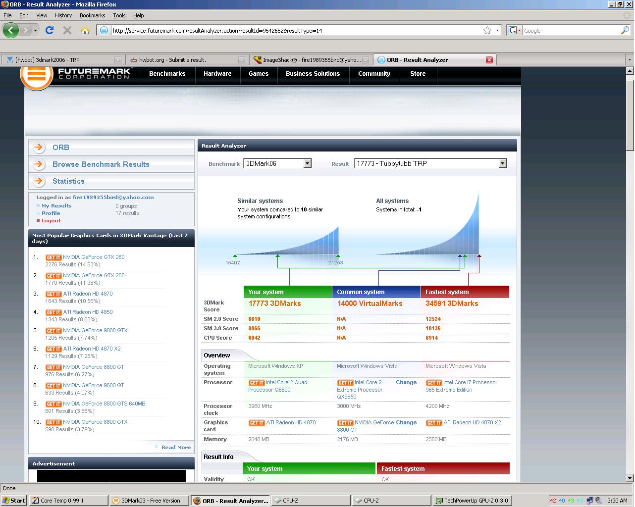The height and width of the screenshot is (507, 635).
Task: Click GET IT badge for GeForce GTX 280
Action: (x=53, y=276)
